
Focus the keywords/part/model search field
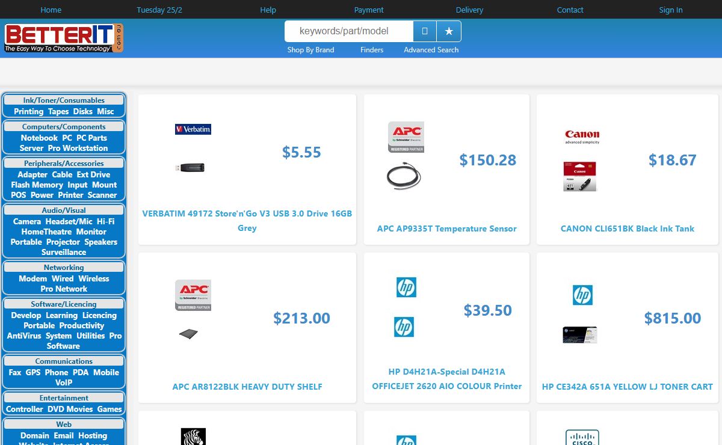coord(349,31)
